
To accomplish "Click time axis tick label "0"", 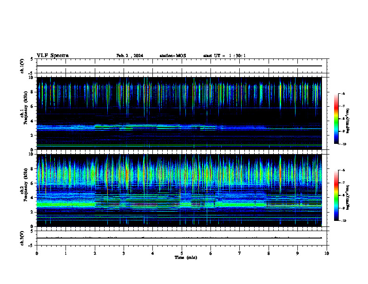I will coord(37,253).
